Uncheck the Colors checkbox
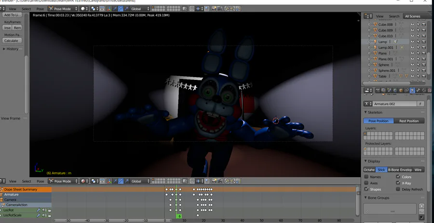 tap(398, 177)
